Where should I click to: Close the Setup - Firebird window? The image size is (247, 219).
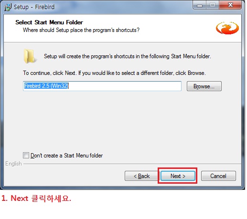click(230, 5)
